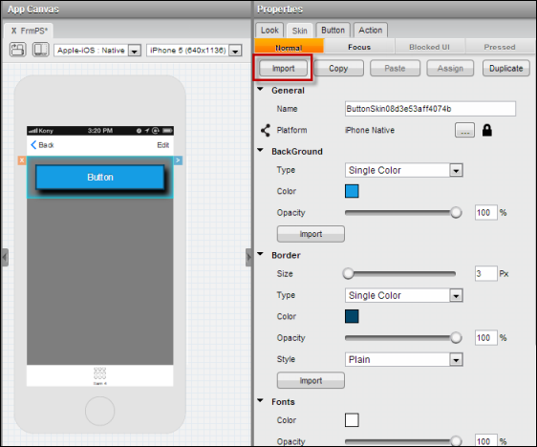Viewport: 537px width, 447px height.
Task: Click the orange X handle on canvas widget
Action: pyautogui.click(x=22, y=160)
